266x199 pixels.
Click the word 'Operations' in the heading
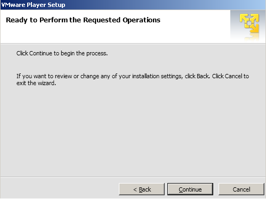click(x=141, y=20)
